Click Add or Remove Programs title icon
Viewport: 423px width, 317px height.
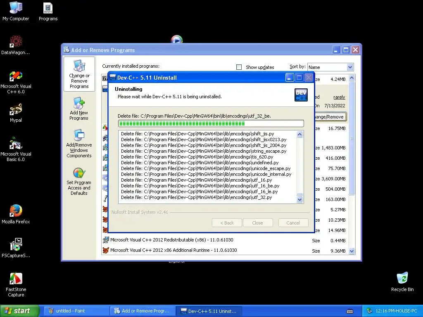coord(67,50)
